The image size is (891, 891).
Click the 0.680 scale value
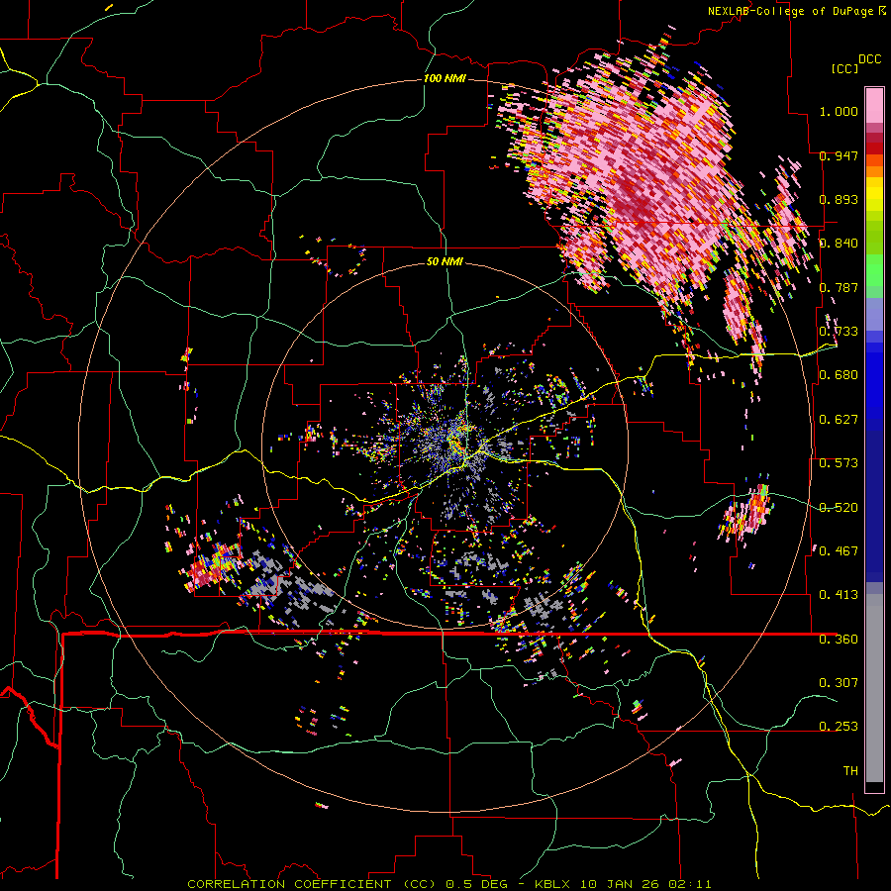tap(839, 375)
